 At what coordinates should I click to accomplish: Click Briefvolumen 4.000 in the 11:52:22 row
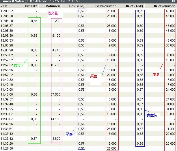pyautogui.click(x=171, y=75)
